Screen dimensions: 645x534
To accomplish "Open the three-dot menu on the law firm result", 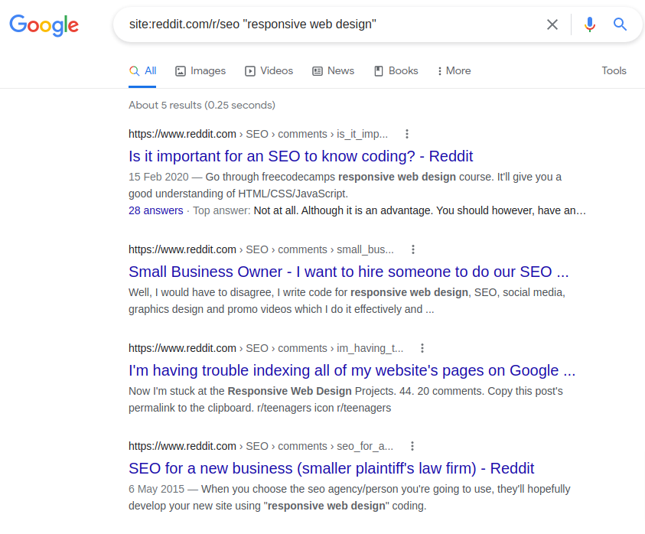I will click(412, 446).
